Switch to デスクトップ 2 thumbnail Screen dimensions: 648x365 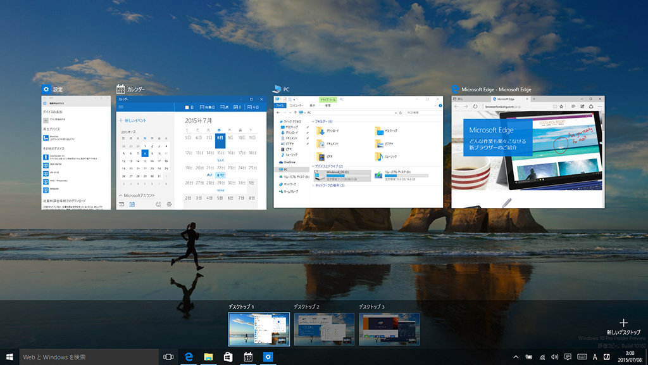tap(324, 329)
